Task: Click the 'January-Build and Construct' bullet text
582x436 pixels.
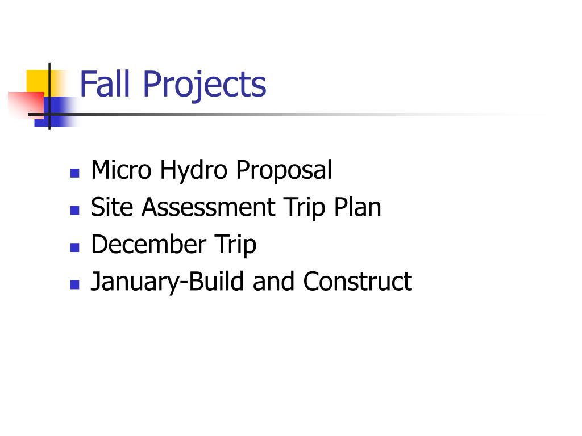Action: tap(251, 282)
